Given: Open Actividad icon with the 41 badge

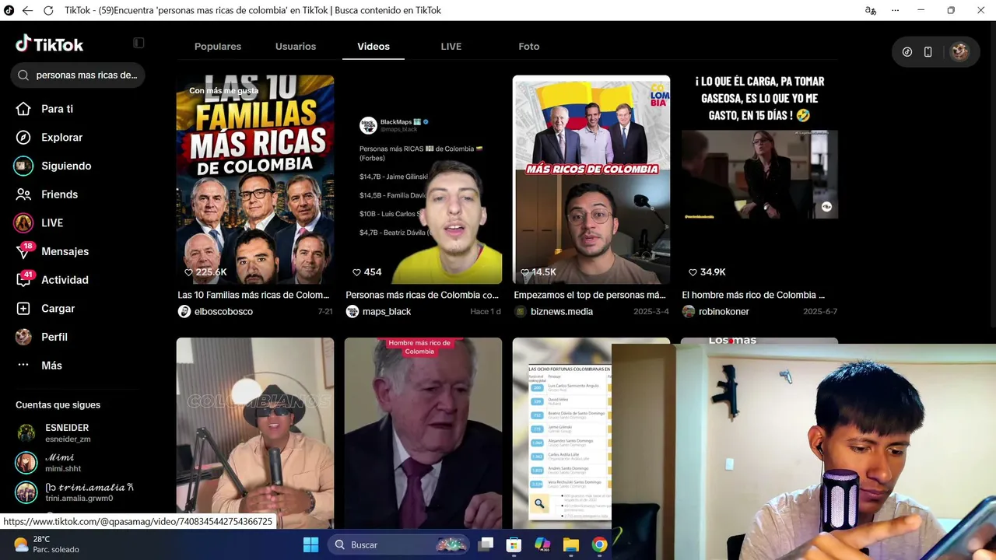Looking at the screenshot, I should click(x=24, y=280).
